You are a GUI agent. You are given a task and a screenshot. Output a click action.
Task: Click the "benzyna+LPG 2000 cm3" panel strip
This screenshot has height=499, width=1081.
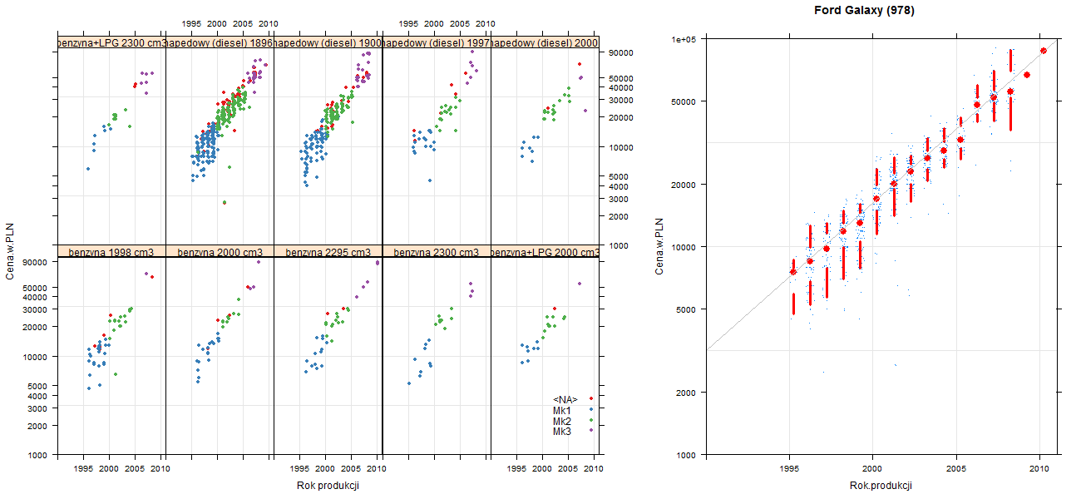545,252
